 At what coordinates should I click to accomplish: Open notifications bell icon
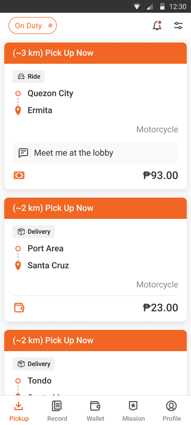click(157, 25)
